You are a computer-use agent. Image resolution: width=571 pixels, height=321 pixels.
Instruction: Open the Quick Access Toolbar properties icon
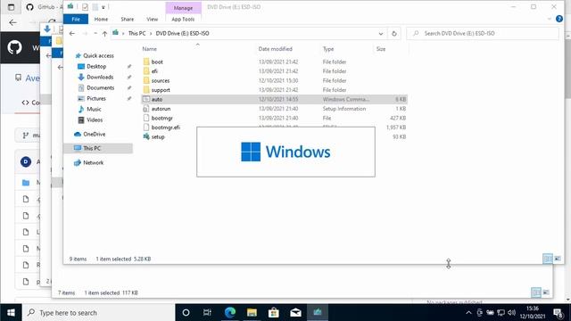(x=85, y=7)
